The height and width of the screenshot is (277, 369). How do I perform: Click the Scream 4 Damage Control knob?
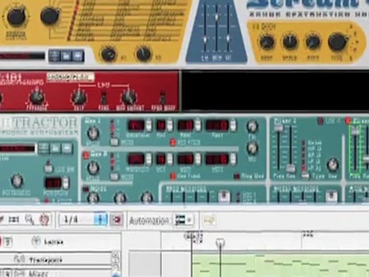click(x=16, y=17)
